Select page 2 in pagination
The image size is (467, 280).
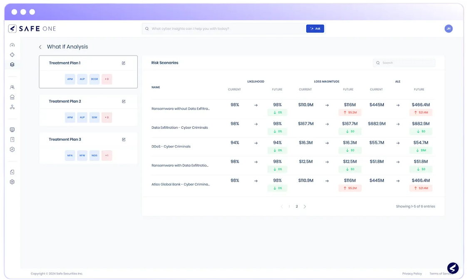pyautogui.click(x=297, y=206)
